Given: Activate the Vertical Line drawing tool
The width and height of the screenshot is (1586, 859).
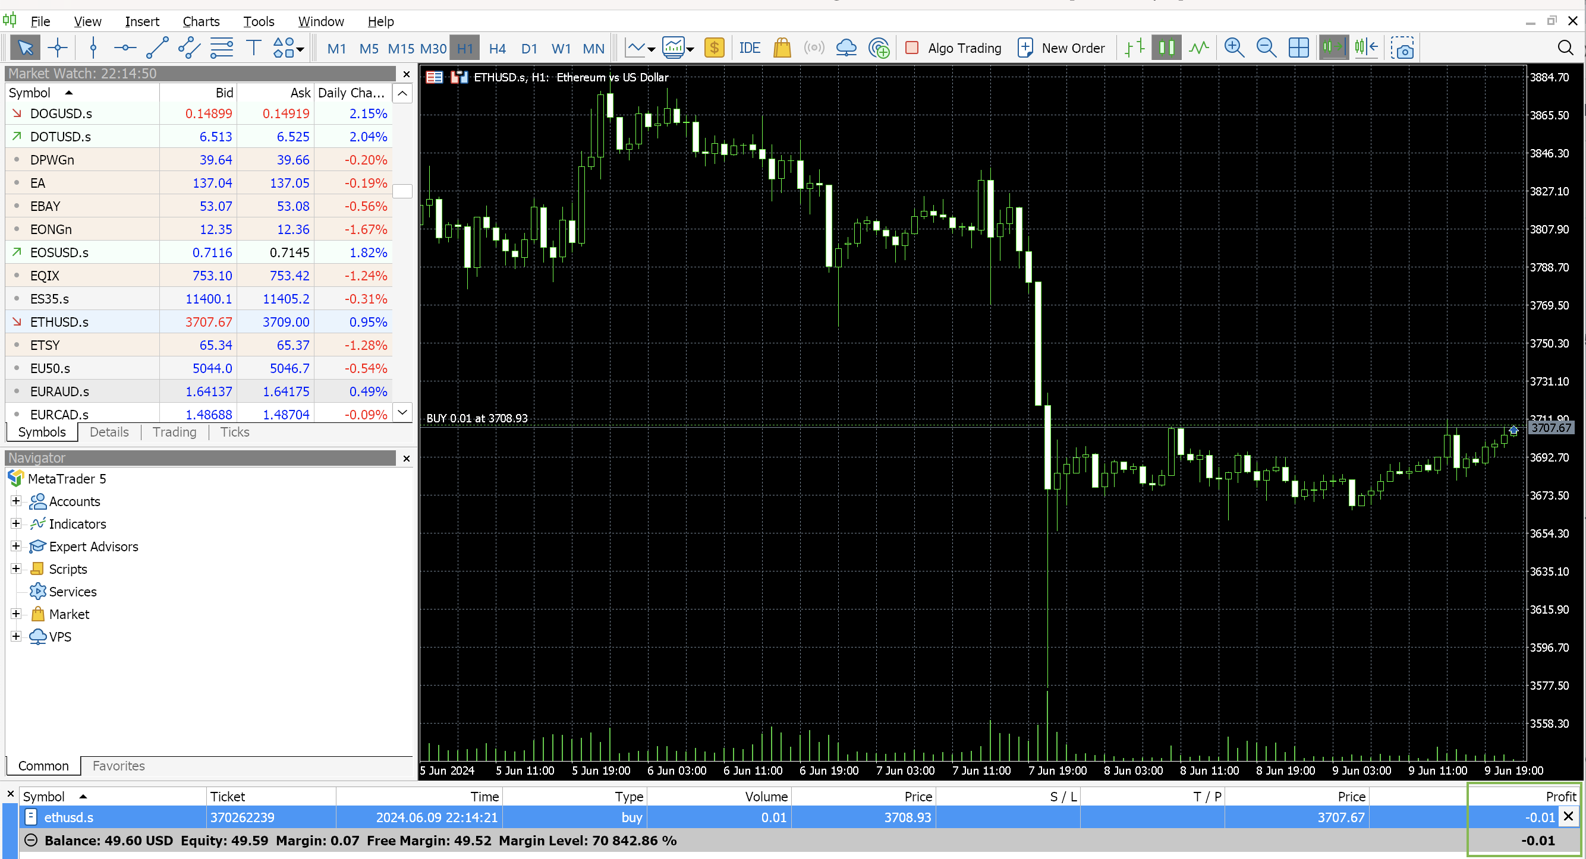Looking at the screenshot, I should click(x=92, y=48).
